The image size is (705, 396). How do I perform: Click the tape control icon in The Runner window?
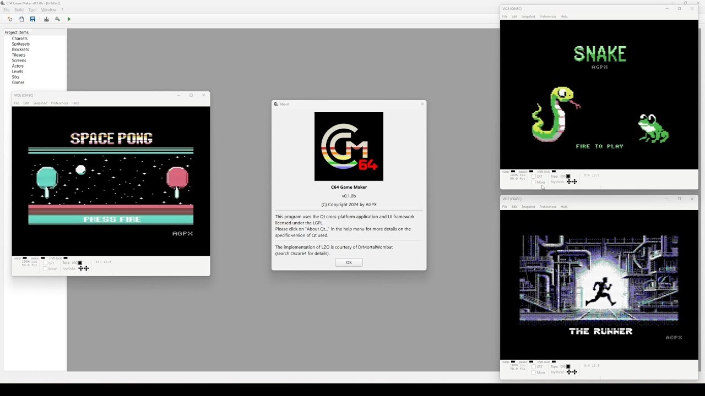(568, 367)
